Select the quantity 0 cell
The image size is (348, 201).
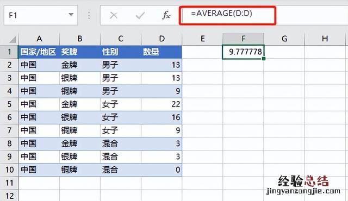click(161, 169)
